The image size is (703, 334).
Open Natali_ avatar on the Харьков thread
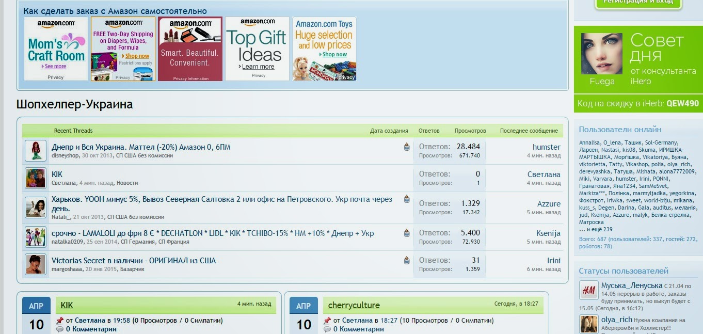(x=36, y=208)
